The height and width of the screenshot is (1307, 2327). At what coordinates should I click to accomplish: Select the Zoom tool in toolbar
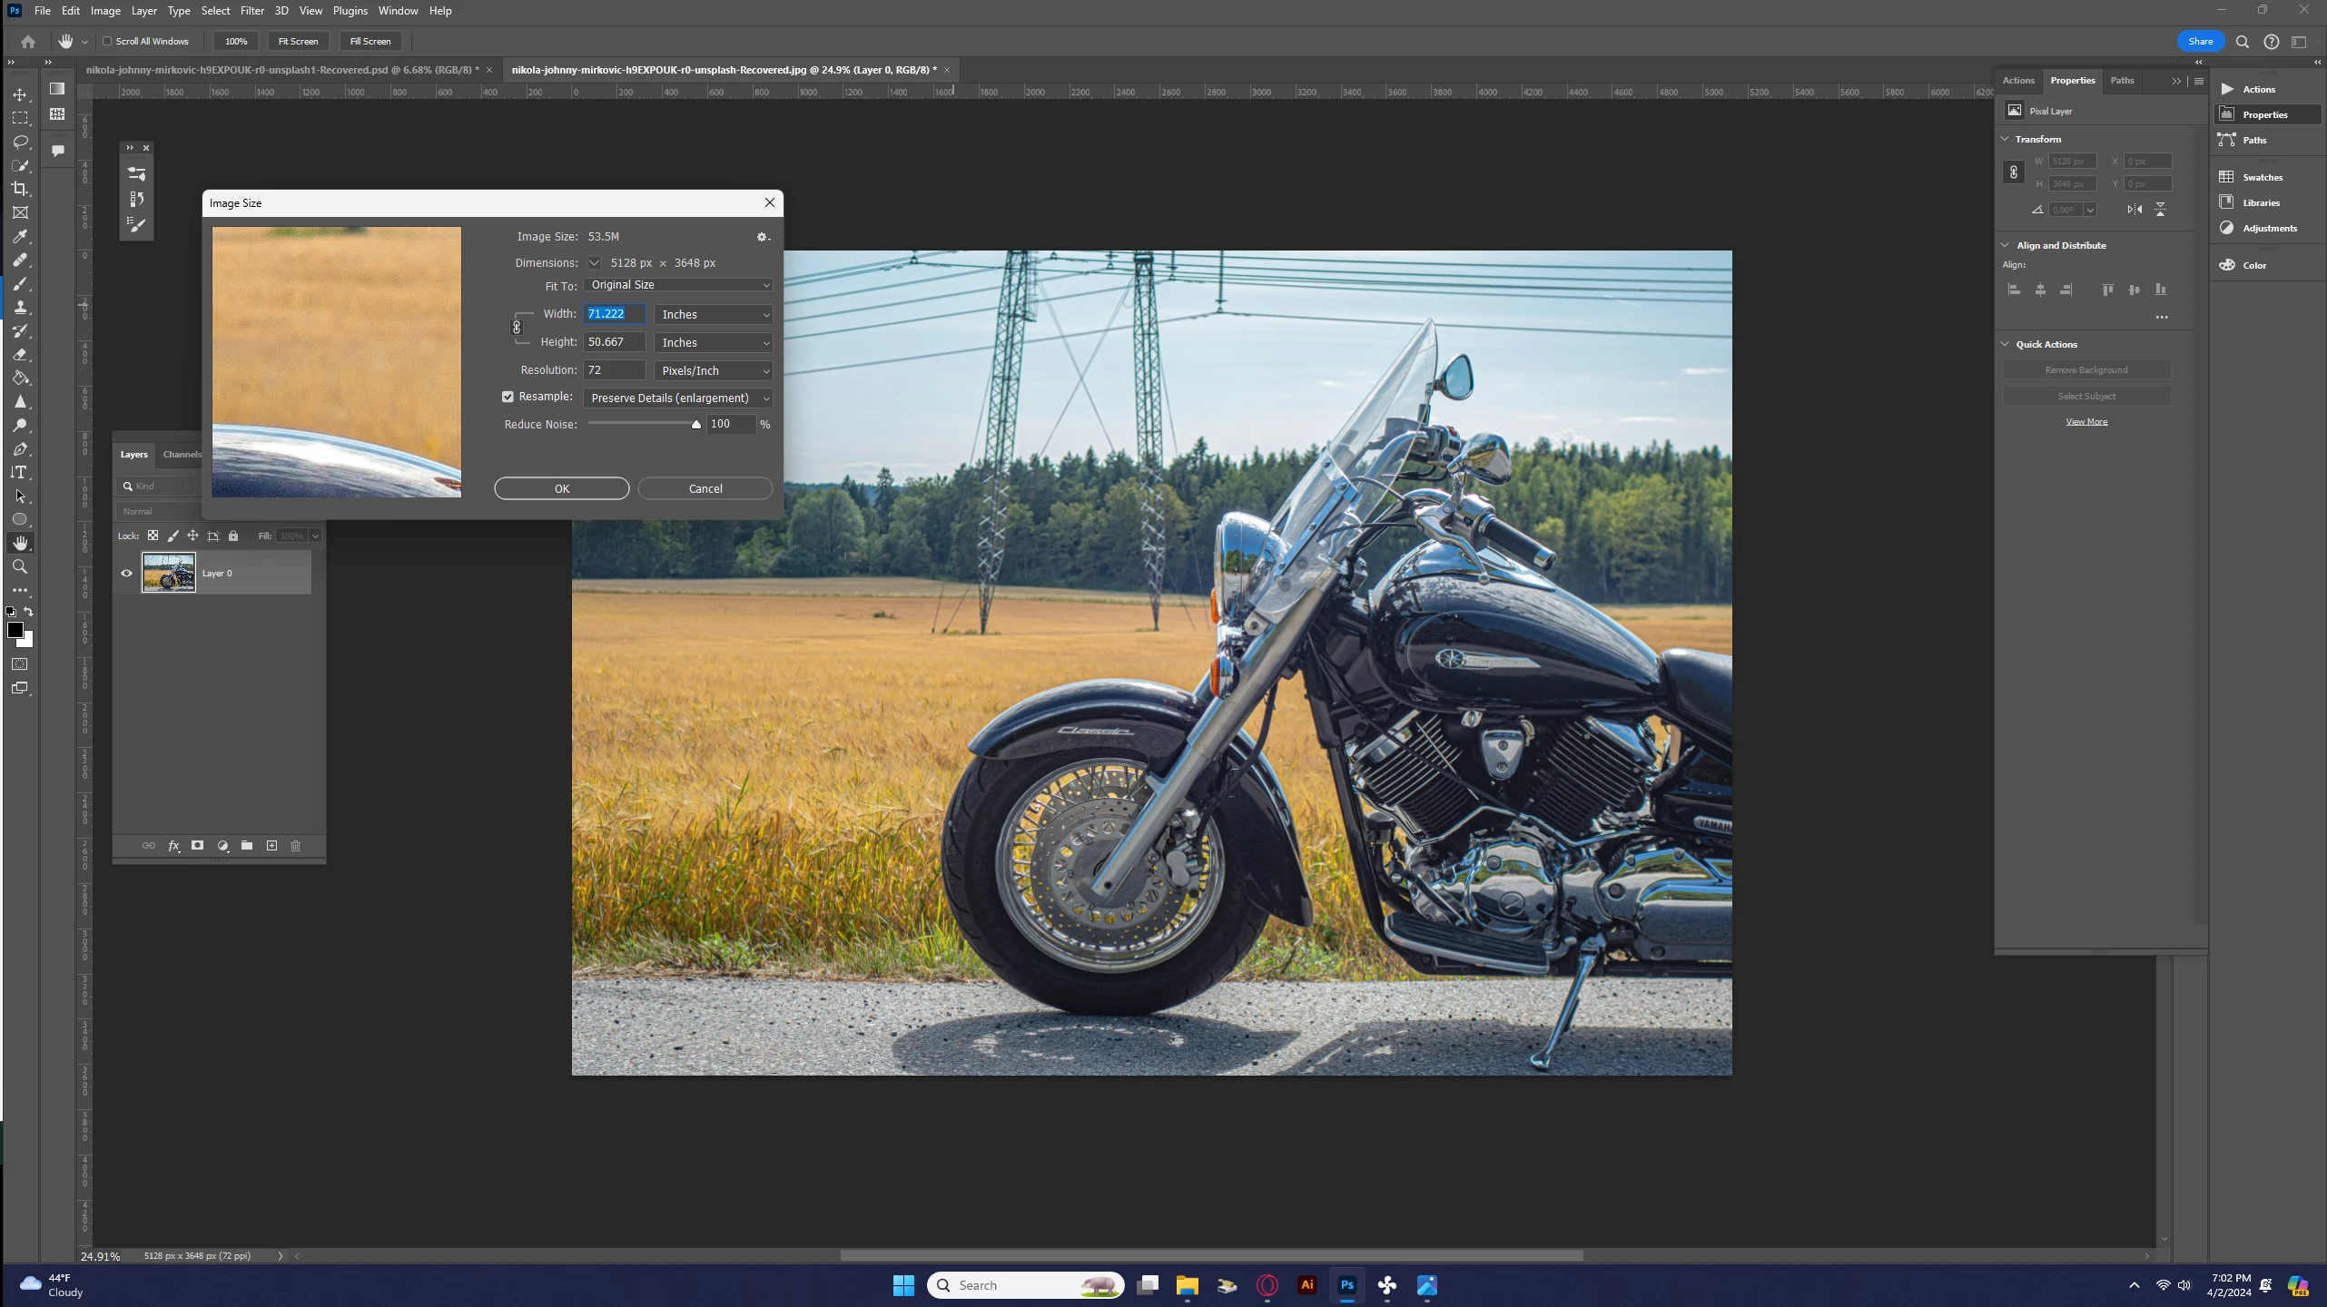(x=20, y=566)
